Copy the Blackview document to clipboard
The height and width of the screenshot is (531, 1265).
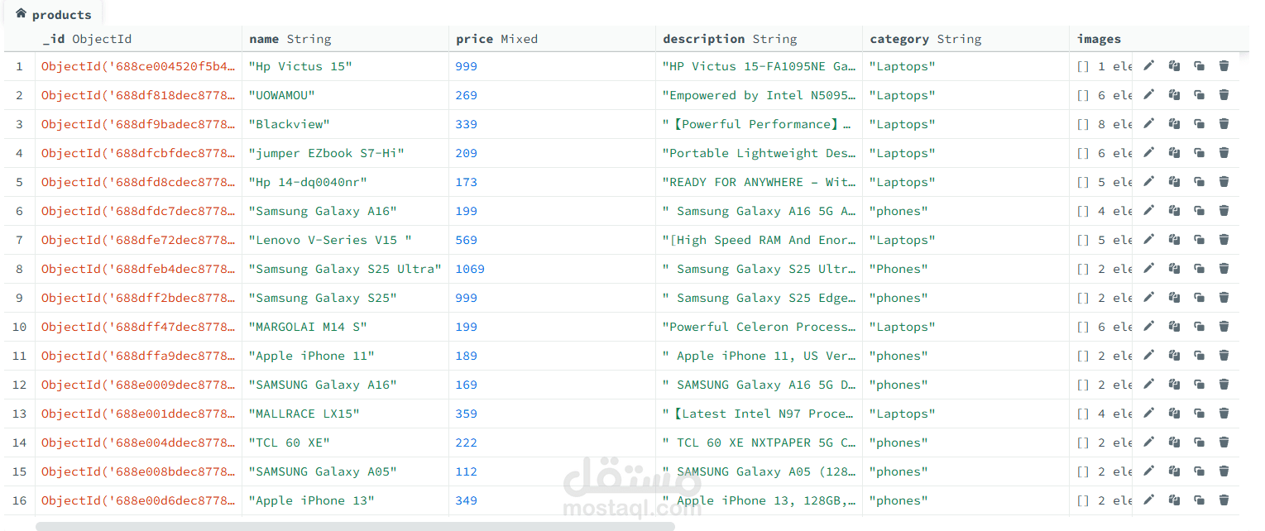tap(1174, 124)
